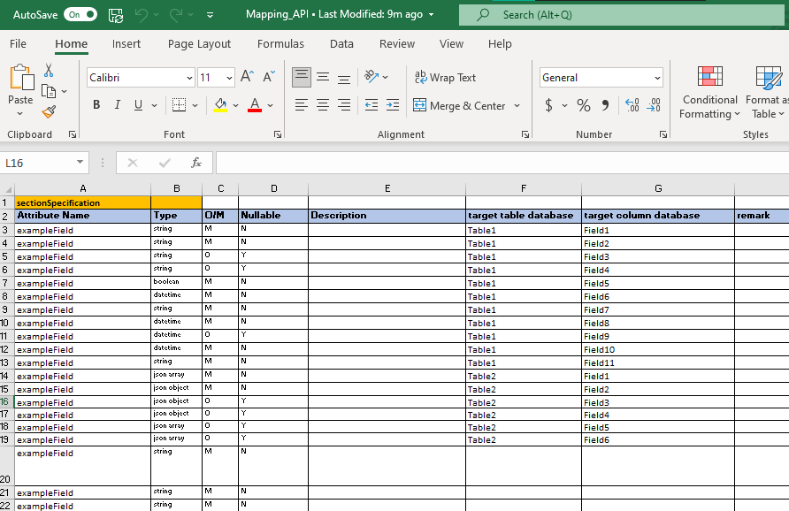Toggle Italic formatting
The image size is (789, 511).
tap(118, 105)
